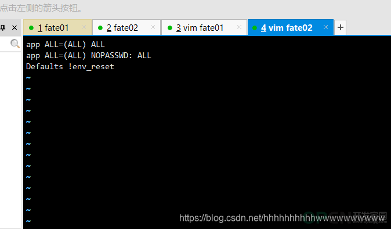Click the green status dot on fate02 tab
Viewport: 391px width, 229px height.
[x=100, y=28]
